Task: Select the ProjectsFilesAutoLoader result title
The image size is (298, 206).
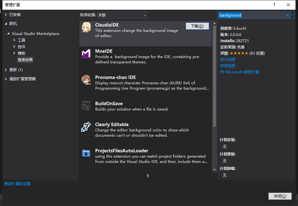Action: tap(122, 151)
